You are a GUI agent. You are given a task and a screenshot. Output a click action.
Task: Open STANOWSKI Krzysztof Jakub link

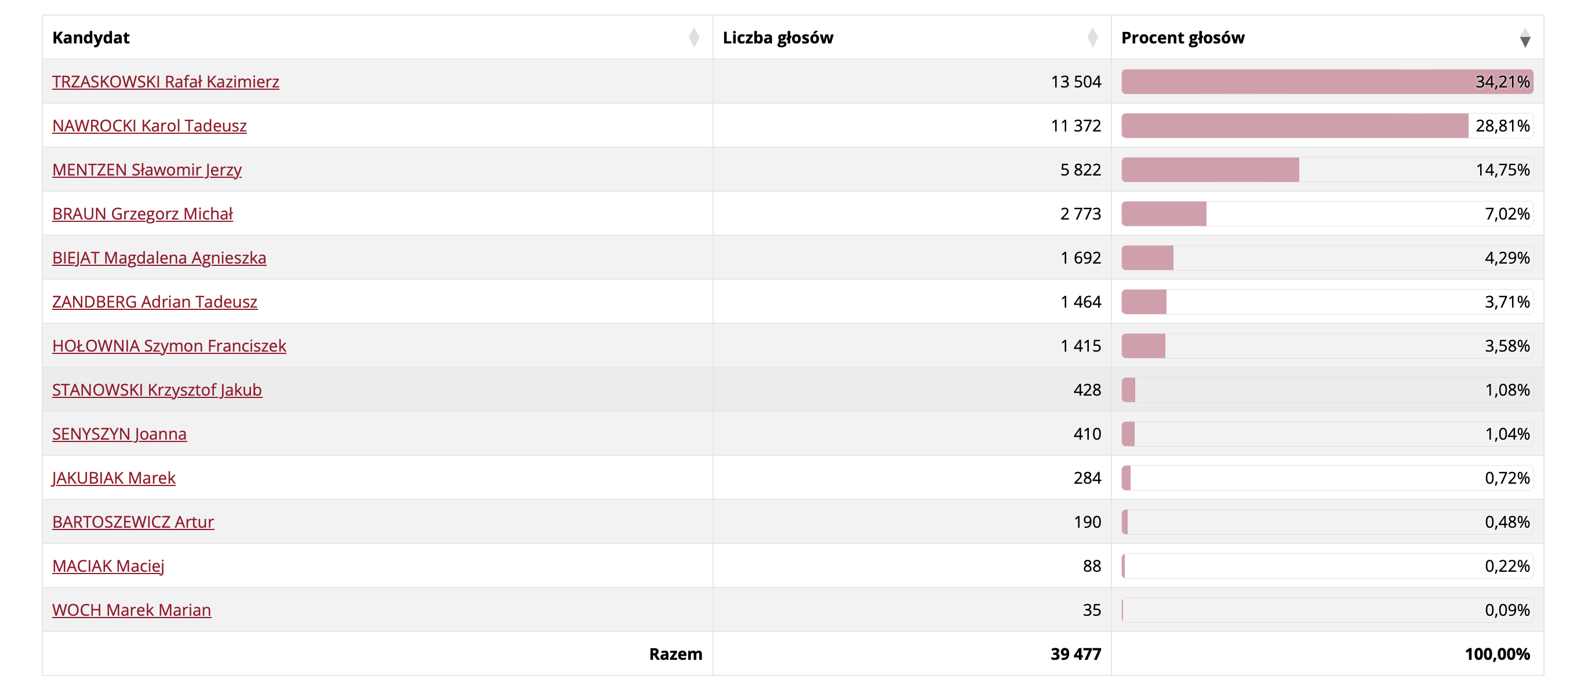(157, 390)
